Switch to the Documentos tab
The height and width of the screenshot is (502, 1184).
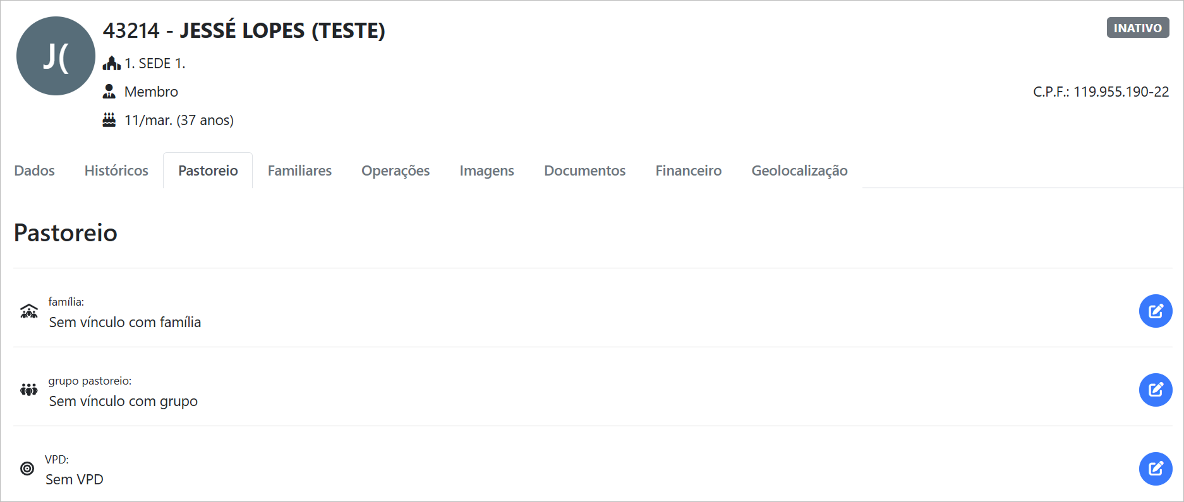[x=584, y=170]
